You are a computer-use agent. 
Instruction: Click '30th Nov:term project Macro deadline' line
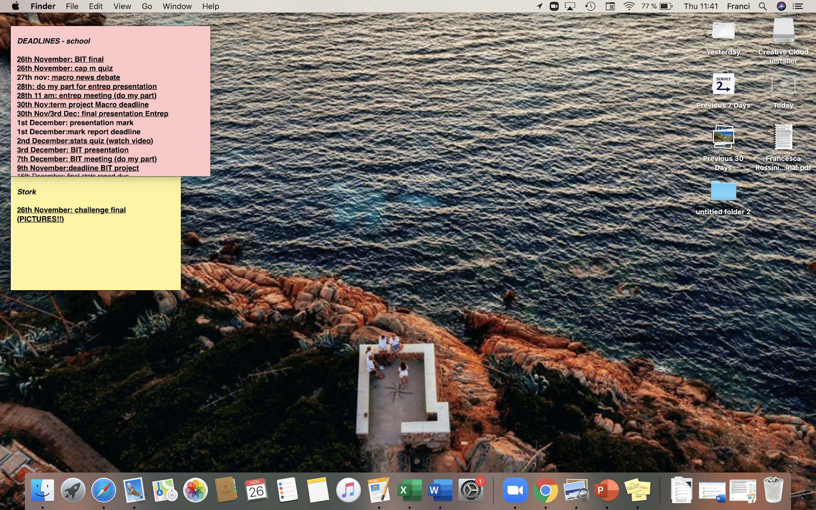(x=83, y=105)
